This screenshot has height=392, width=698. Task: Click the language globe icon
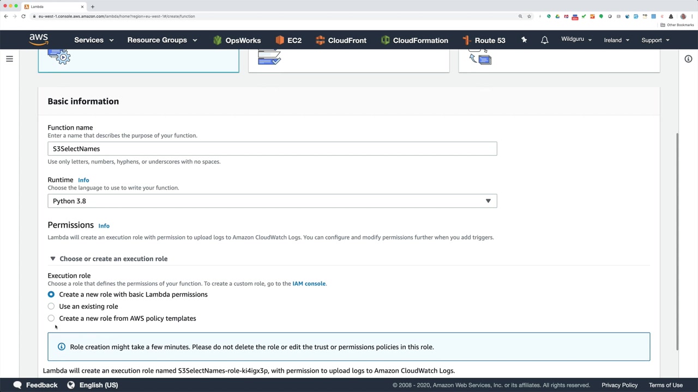click(71, 385)
